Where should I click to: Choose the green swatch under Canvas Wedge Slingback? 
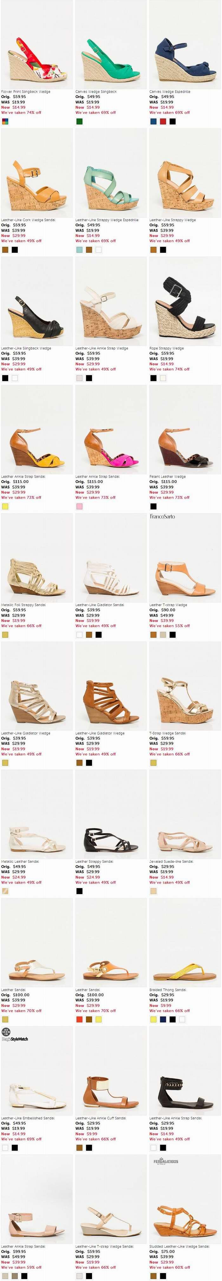(79, 121)
